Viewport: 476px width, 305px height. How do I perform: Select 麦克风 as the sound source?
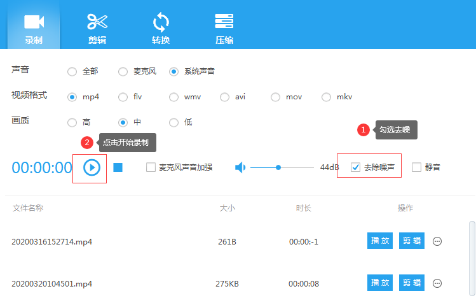tap(123, 71)
